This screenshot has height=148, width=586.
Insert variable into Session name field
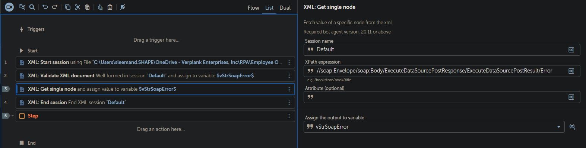click(x=571, y=50)
